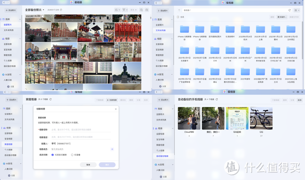Tick the 全选 checkbox in folder window
The height and width of the screenshot is (180, 305).
(178, 17)
